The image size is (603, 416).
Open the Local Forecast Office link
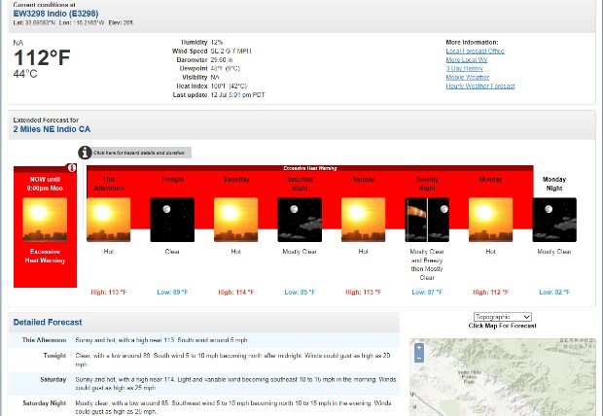[x=475, y=52]
